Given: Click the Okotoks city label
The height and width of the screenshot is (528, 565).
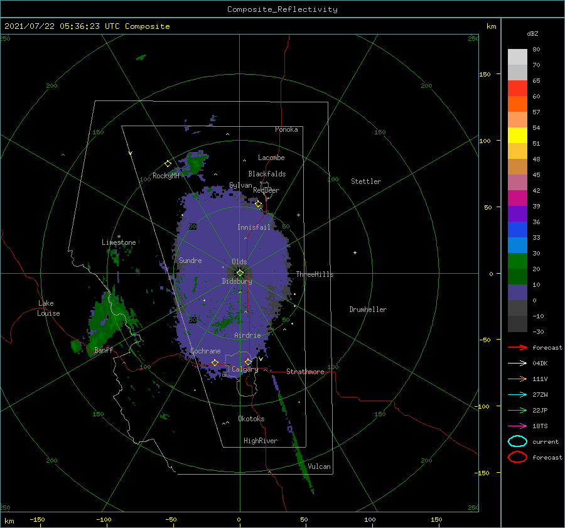Looking at the screenshot, I should coord(251,419).
